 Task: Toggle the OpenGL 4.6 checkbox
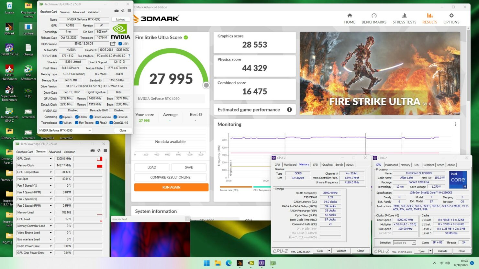(111, 123)
